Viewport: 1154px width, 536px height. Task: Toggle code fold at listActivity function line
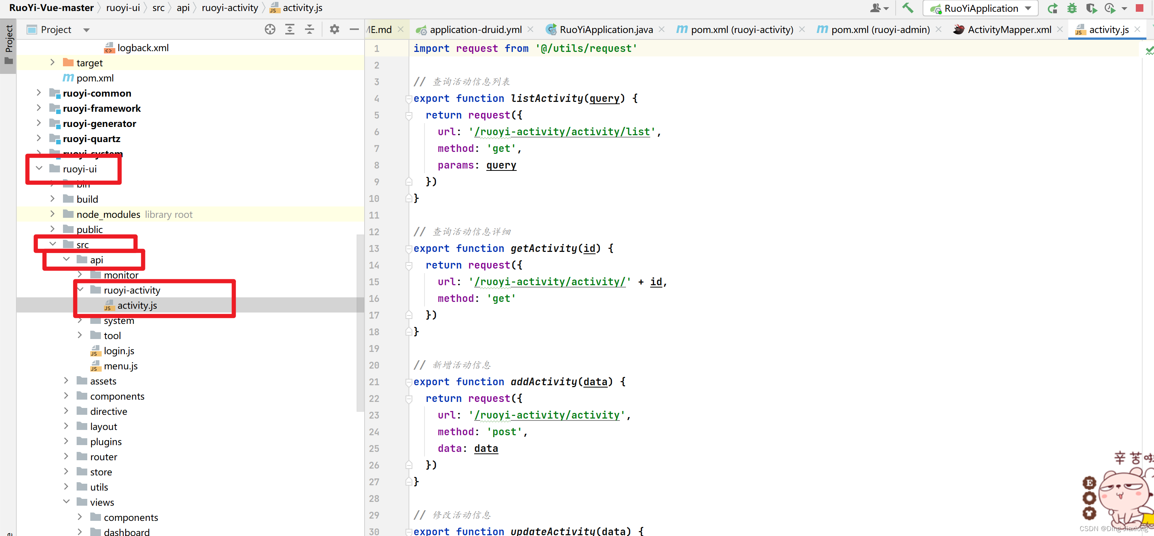pos(409,99)
